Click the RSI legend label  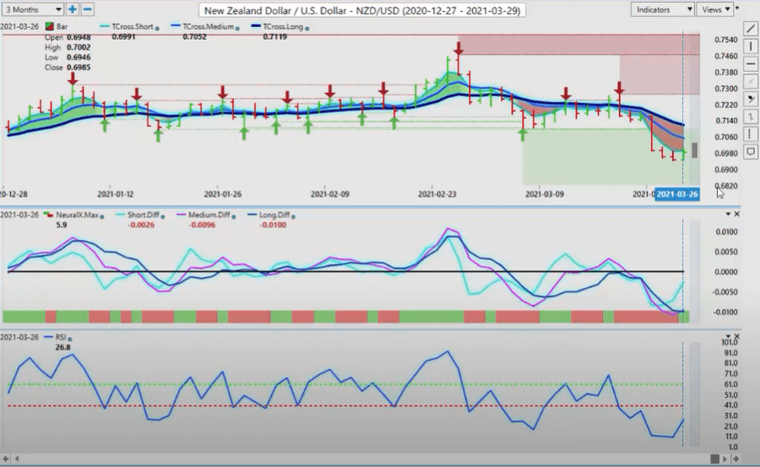61,337
